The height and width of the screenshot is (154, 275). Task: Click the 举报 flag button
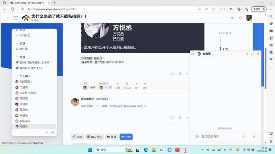click(112, 137)
